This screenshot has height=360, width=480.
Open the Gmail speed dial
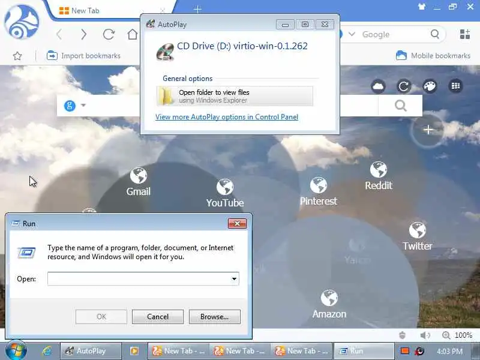point(139,182)
